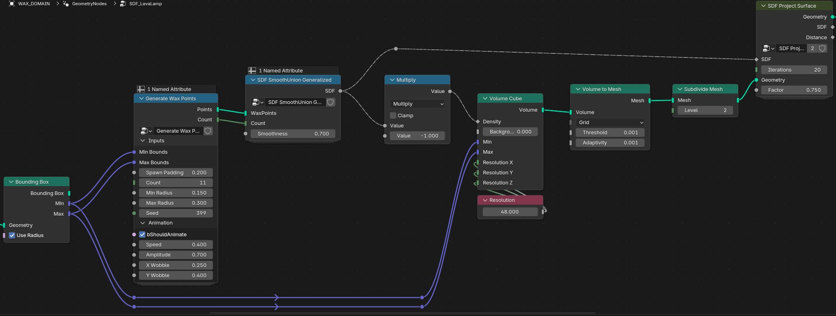The height and width of the screenshot is (316, 836).
Task: Collapse the Bounding Box node
Action: tap(11, 182)
